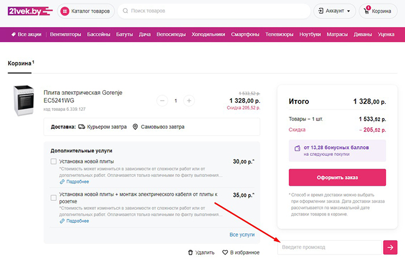Click the search magnifier icon

(x=126, y=11)
